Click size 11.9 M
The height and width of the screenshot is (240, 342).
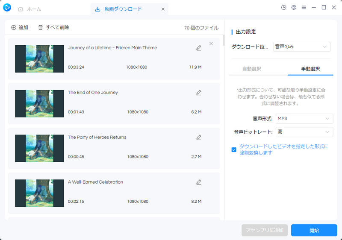tap(195, 67)
